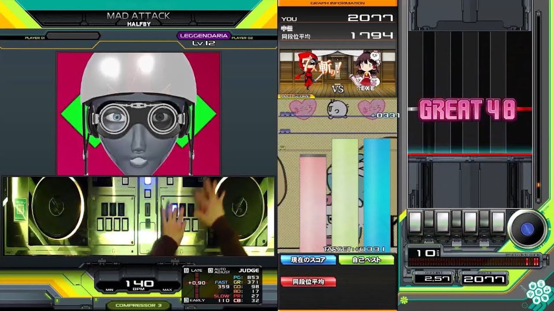Select the 同段位平均 red legend button

click(308, 282)
